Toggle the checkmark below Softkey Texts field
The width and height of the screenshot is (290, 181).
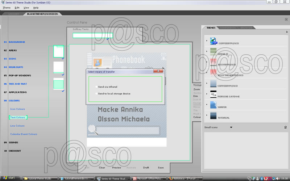pos(108,39)
